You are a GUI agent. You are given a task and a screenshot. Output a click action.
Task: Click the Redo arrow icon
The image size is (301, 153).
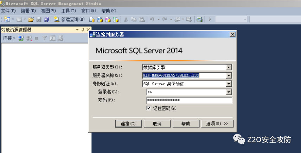pyautogui.click(x=165, y=19)
